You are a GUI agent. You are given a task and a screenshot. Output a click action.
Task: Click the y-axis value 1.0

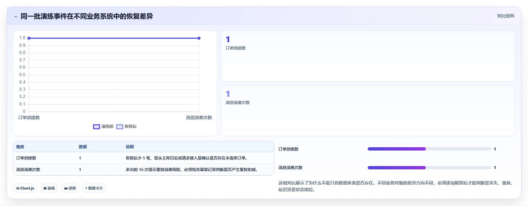[x=22, y=38]
